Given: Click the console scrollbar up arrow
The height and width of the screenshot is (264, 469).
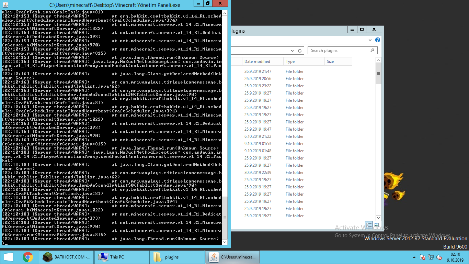Looking at the screenshot, I should [x=225, y=13].
